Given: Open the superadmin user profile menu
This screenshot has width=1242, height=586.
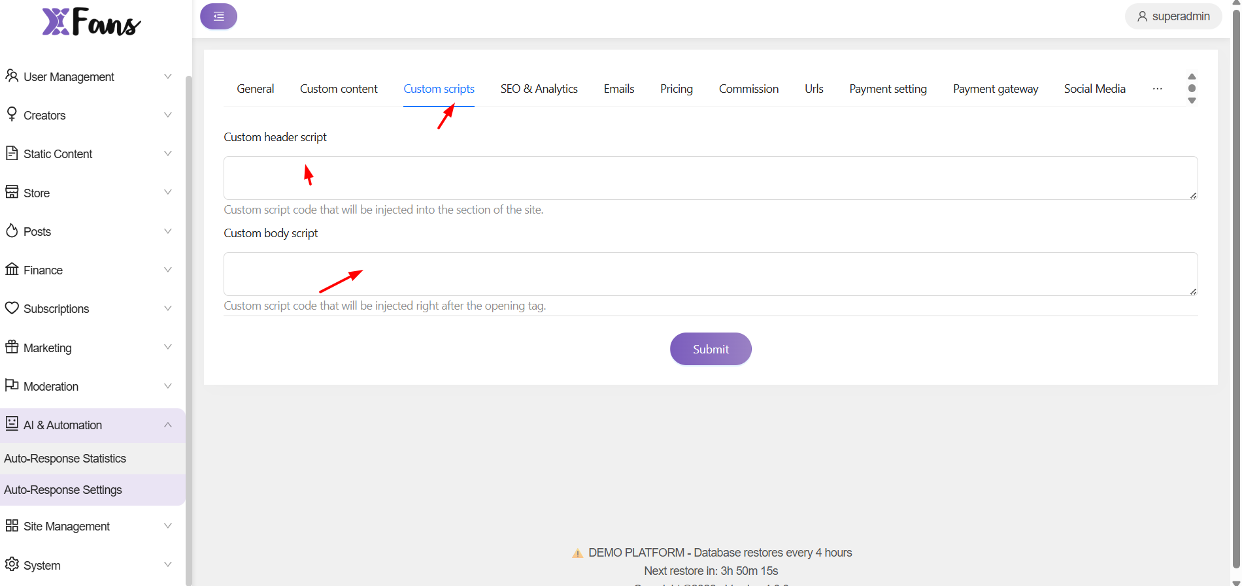Looking at the screenshot, I should click(x=1173, y=16).
